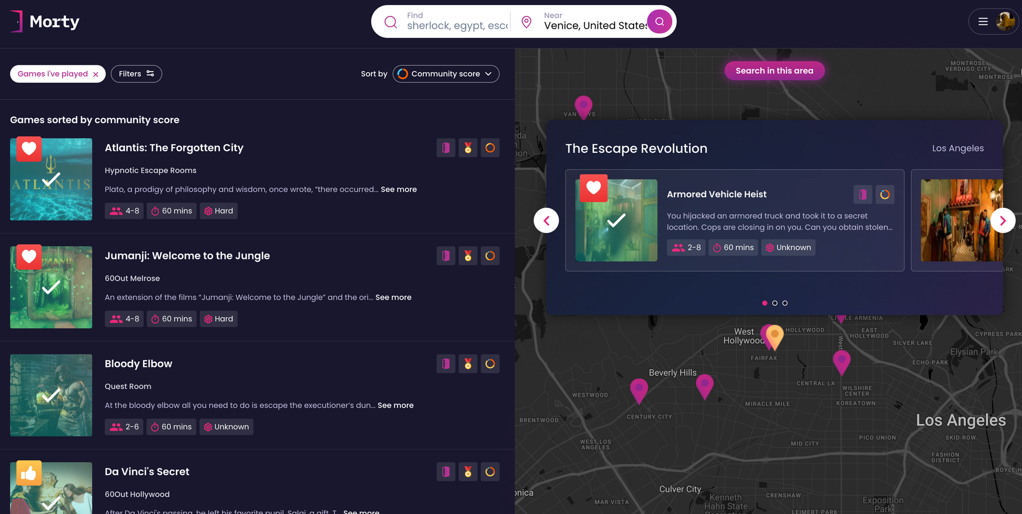1022x514 pixels.
Task: Click the score ring on Armored Vehicle Heist
Action: point(885,194)
